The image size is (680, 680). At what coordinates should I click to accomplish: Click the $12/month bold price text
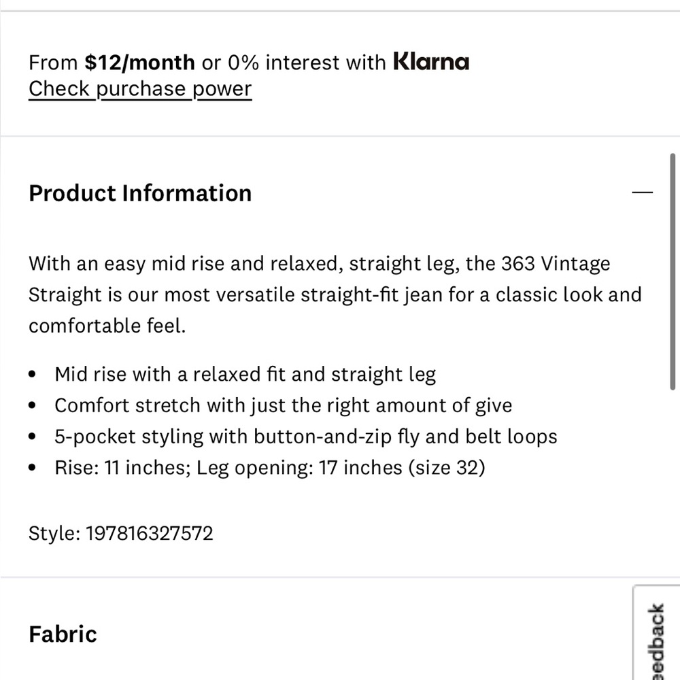[139, 63]
